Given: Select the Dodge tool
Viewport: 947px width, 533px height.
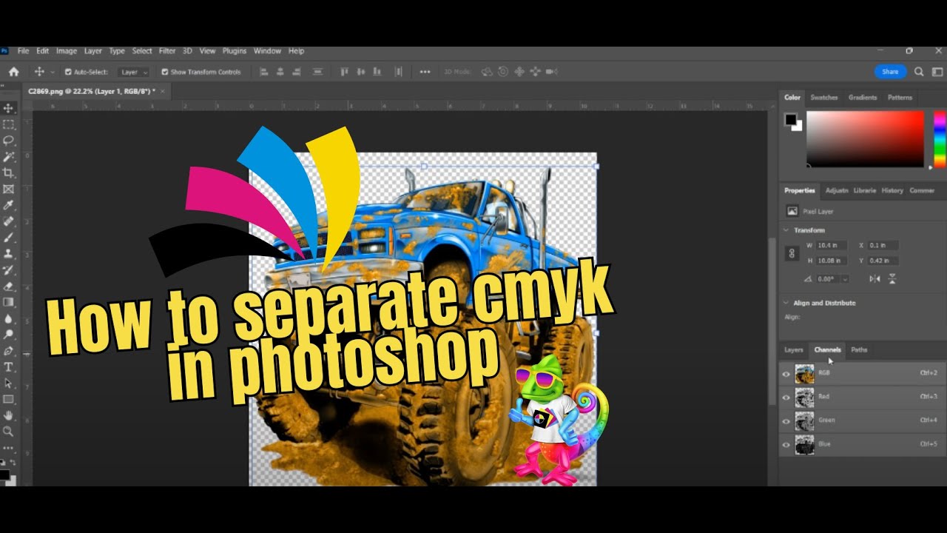Looking at the screenshot, I should pos(9,335).
